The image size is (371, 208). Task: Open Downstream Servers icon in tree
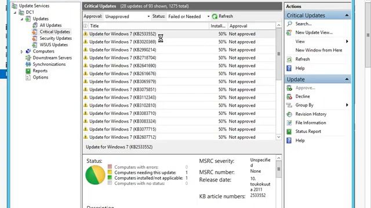(28, 58)
